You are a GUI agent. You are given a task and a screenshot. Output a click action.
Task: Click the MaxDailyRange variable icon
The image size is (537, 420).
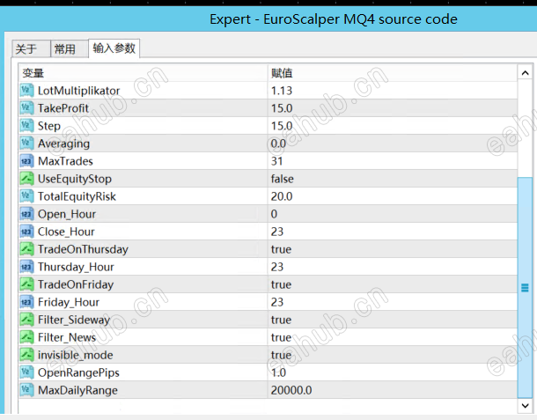click(26, 390)
